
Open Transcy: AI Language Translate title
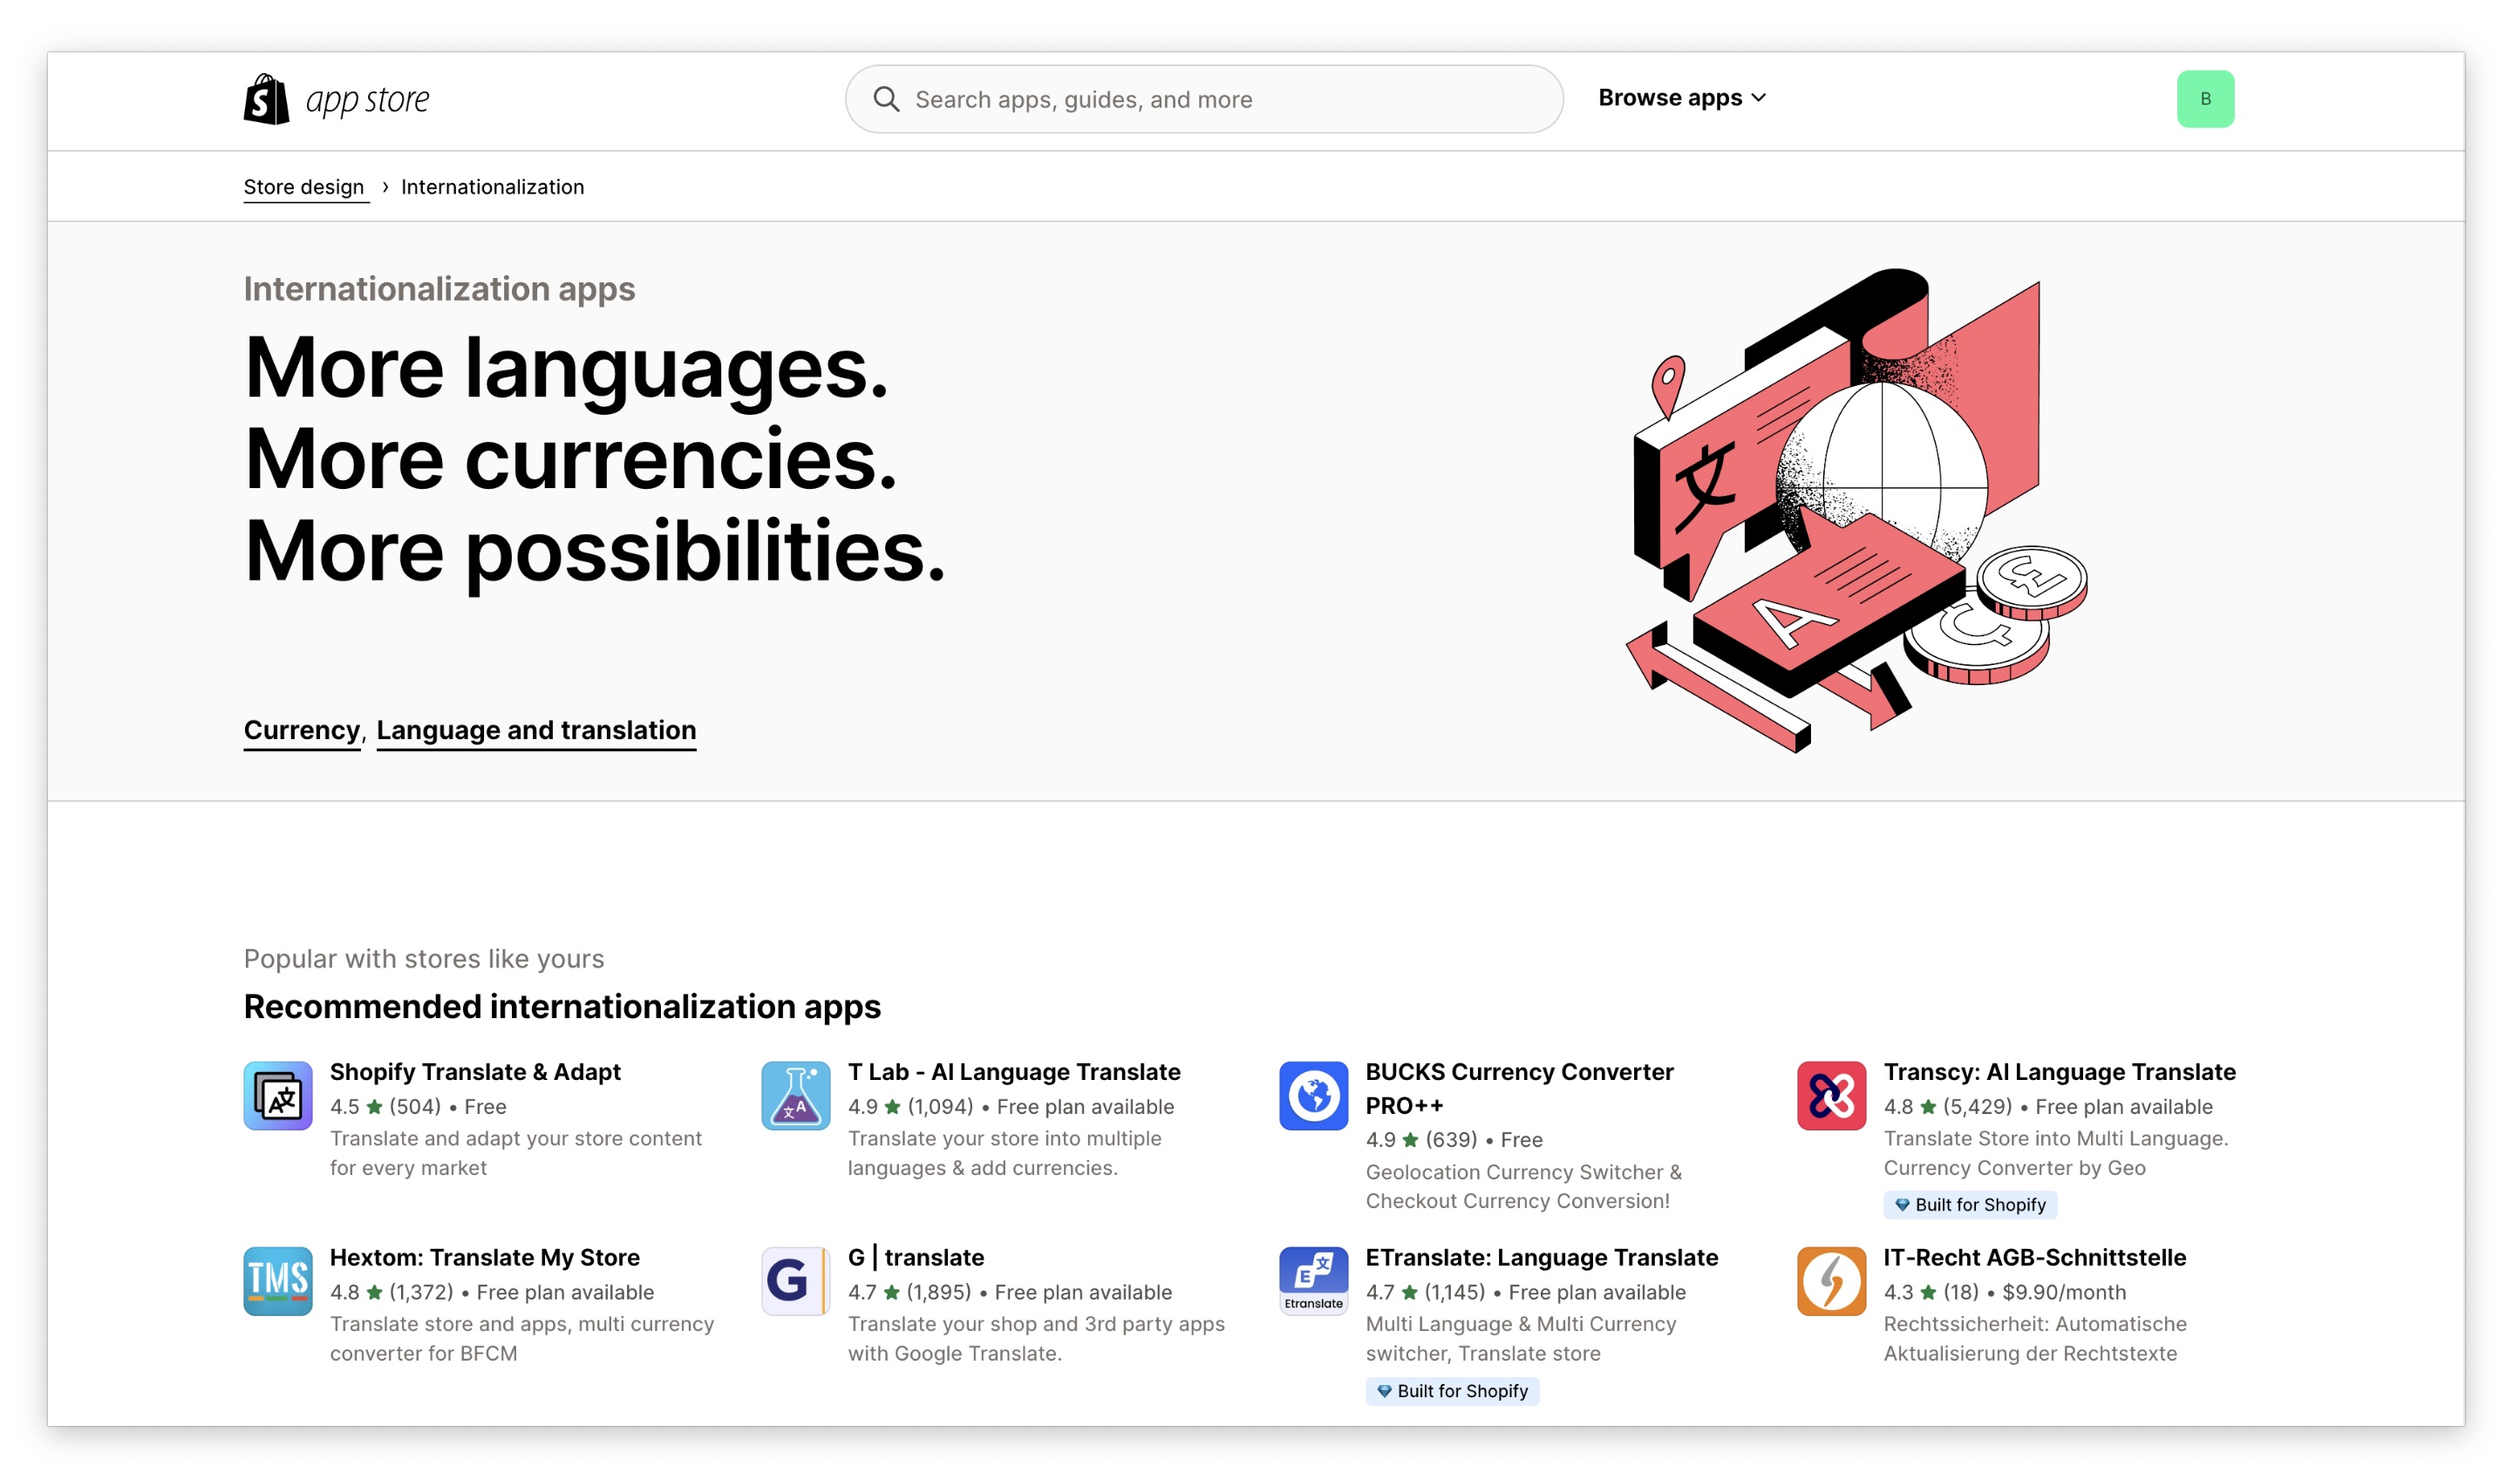pyautogui.click(x=2059, y=1071)
